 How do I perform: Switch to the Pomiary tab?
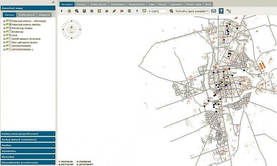pos(81,4)
